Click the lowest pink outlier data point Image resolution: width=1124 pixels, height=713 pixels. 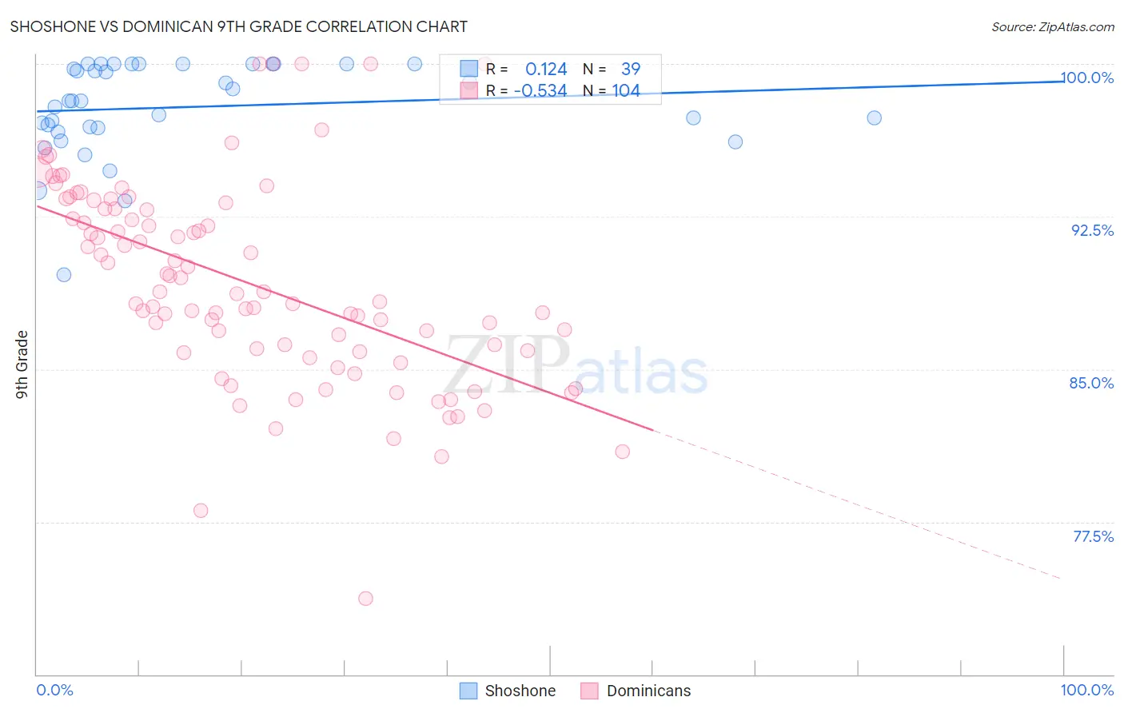(365, 598)
